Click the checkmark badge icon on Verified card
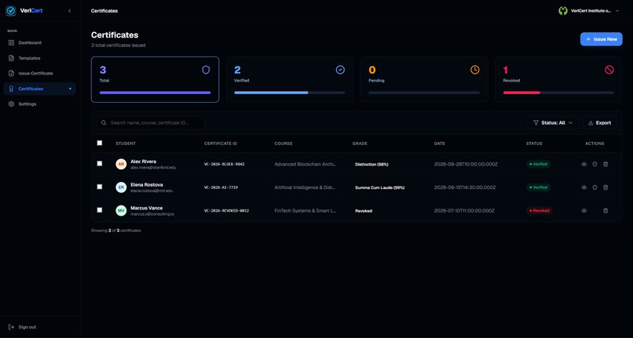 [340, 70]
